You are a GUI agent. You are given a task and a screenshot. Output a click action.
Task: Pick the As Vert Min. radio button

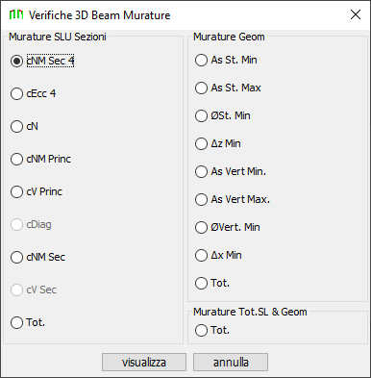click(x=231, y=171)
